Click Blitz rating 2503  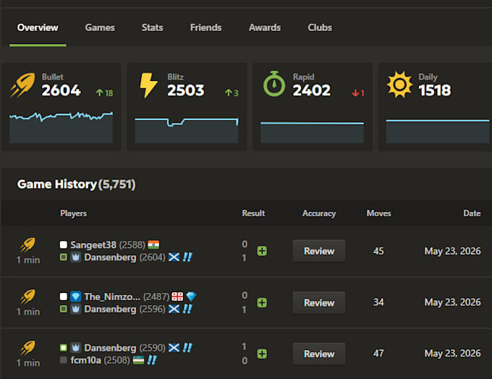coord(186,90)
